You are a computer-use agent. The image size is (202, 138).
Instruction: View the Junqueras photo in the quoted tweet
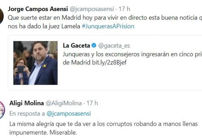coord(35,63)
